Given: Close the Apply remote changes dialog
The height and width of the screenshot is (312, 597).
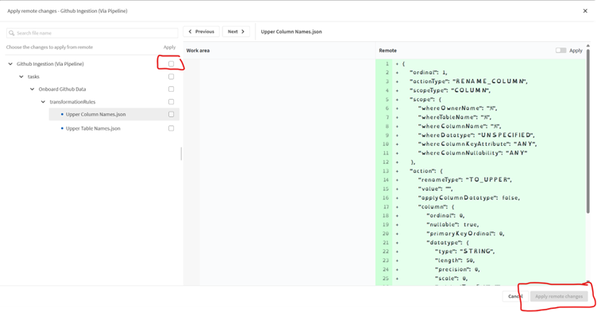Looking at the screenshot, I should point(585,11).
